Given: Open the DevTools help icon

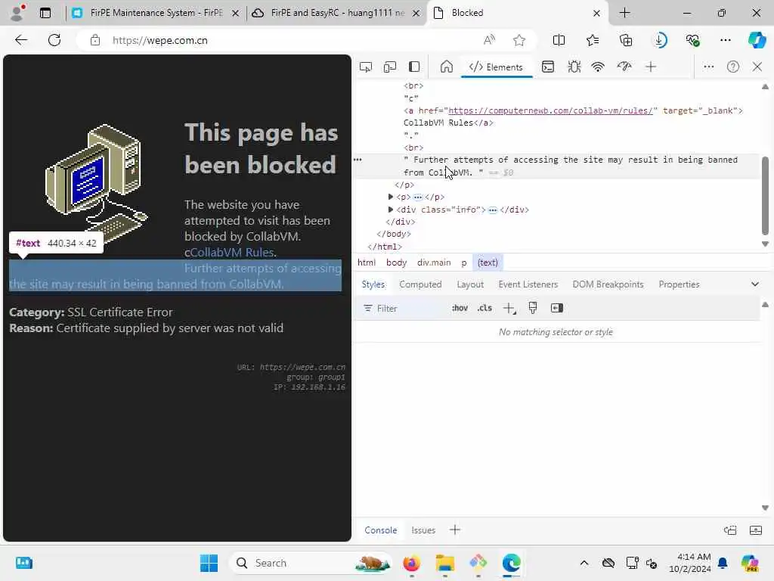Looking at the screenshot, I should (x=733, y=67).
